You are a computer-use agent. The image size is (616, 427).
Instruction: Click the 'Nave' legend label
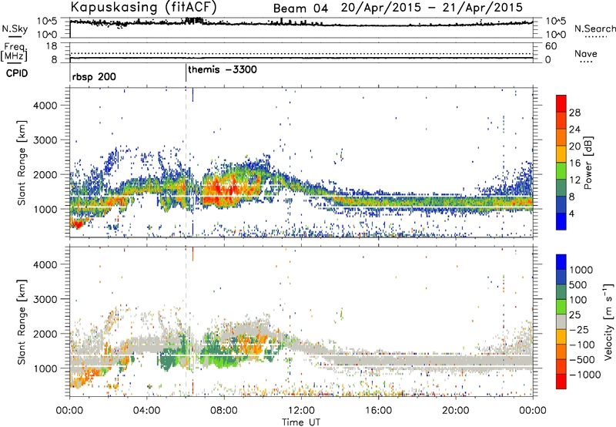(x=586, y=53)
